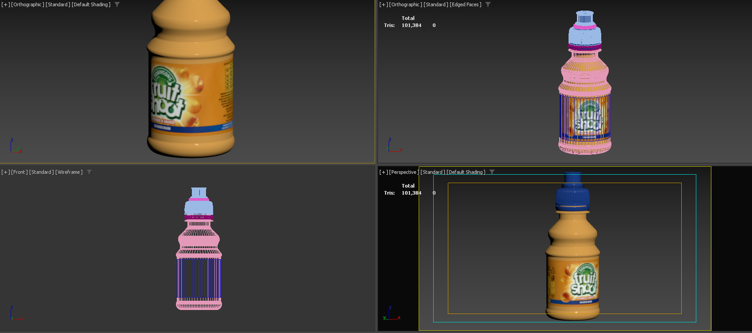
Task: Click the filter funnel icon beside Wireframe
Action: [89, 172]
